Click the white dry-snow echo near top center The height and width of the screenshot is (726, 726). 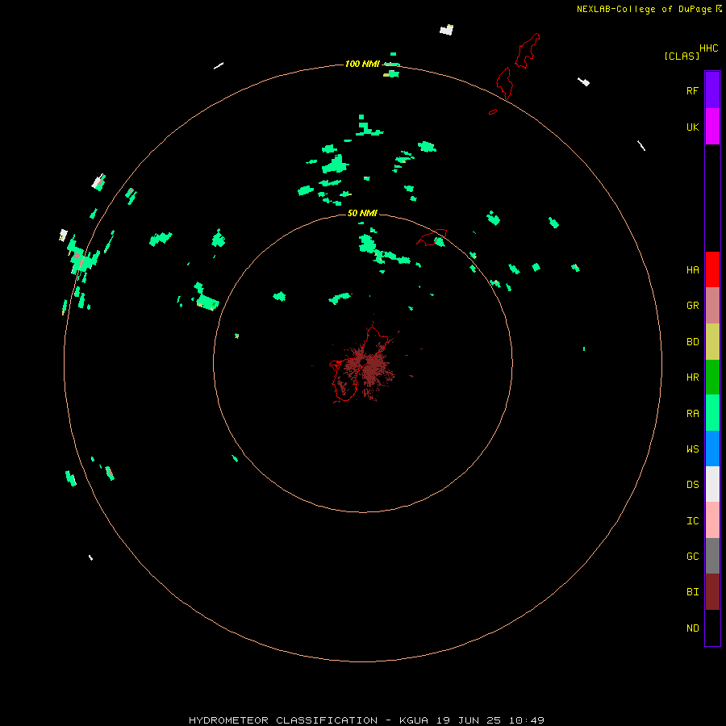pyautogui.click(x=446, y=30)
